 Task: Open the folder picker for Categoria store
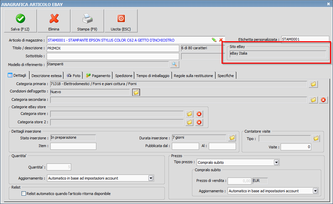pos(189,114)
